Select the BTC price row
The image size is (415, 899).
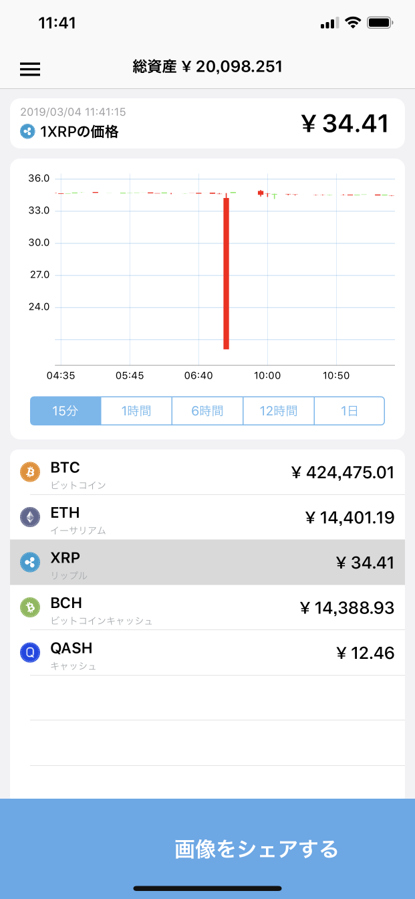click(x=207, y=472)
